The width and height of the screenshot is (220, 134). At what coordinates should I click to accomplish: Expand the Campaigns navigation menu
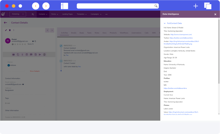(x=96, y=14)
